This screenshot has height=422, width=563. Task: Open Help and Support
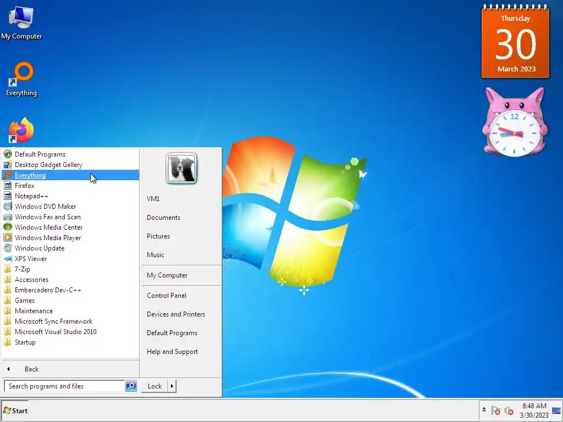(x=172, y=352)
